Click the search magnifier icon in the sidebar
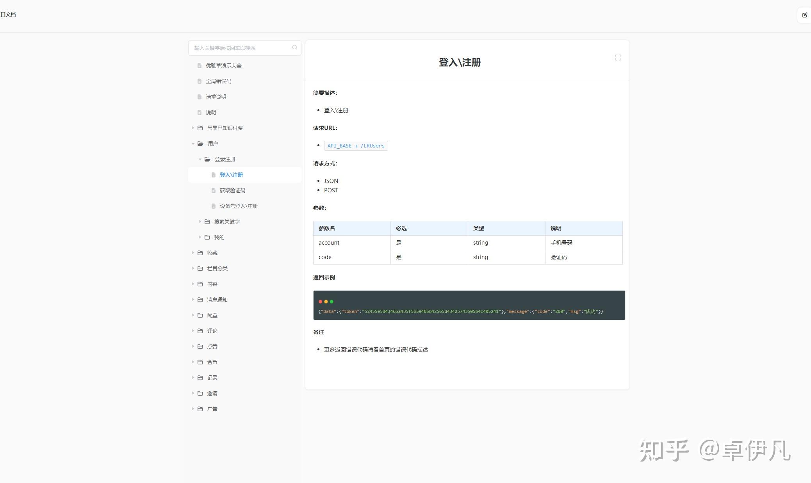This screenshot has width=811, height=483. (294, 48)
